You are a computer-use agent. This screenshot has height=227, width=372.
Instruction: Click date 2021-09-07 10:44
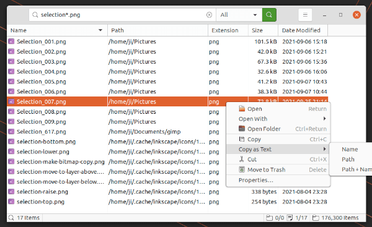pos(304,92)
